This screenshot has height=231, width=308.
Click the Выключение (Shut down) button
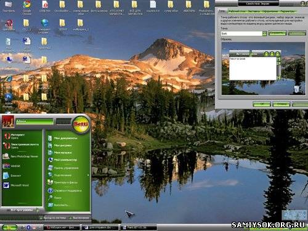pos(79,217)
